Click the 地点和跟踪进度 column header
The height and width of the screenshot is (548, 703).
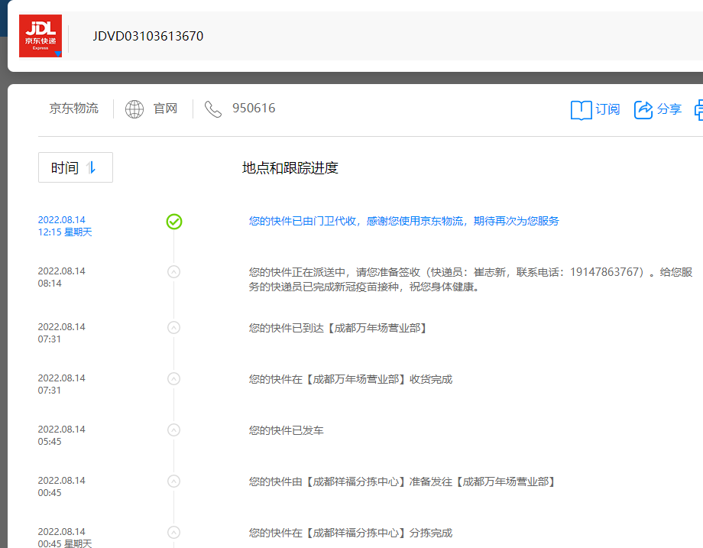(x=290, y=167)
